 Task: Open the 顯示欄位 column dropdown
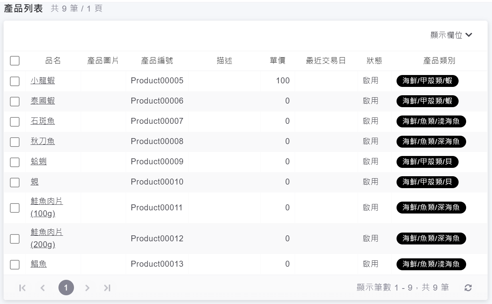(x=451, y=35)
